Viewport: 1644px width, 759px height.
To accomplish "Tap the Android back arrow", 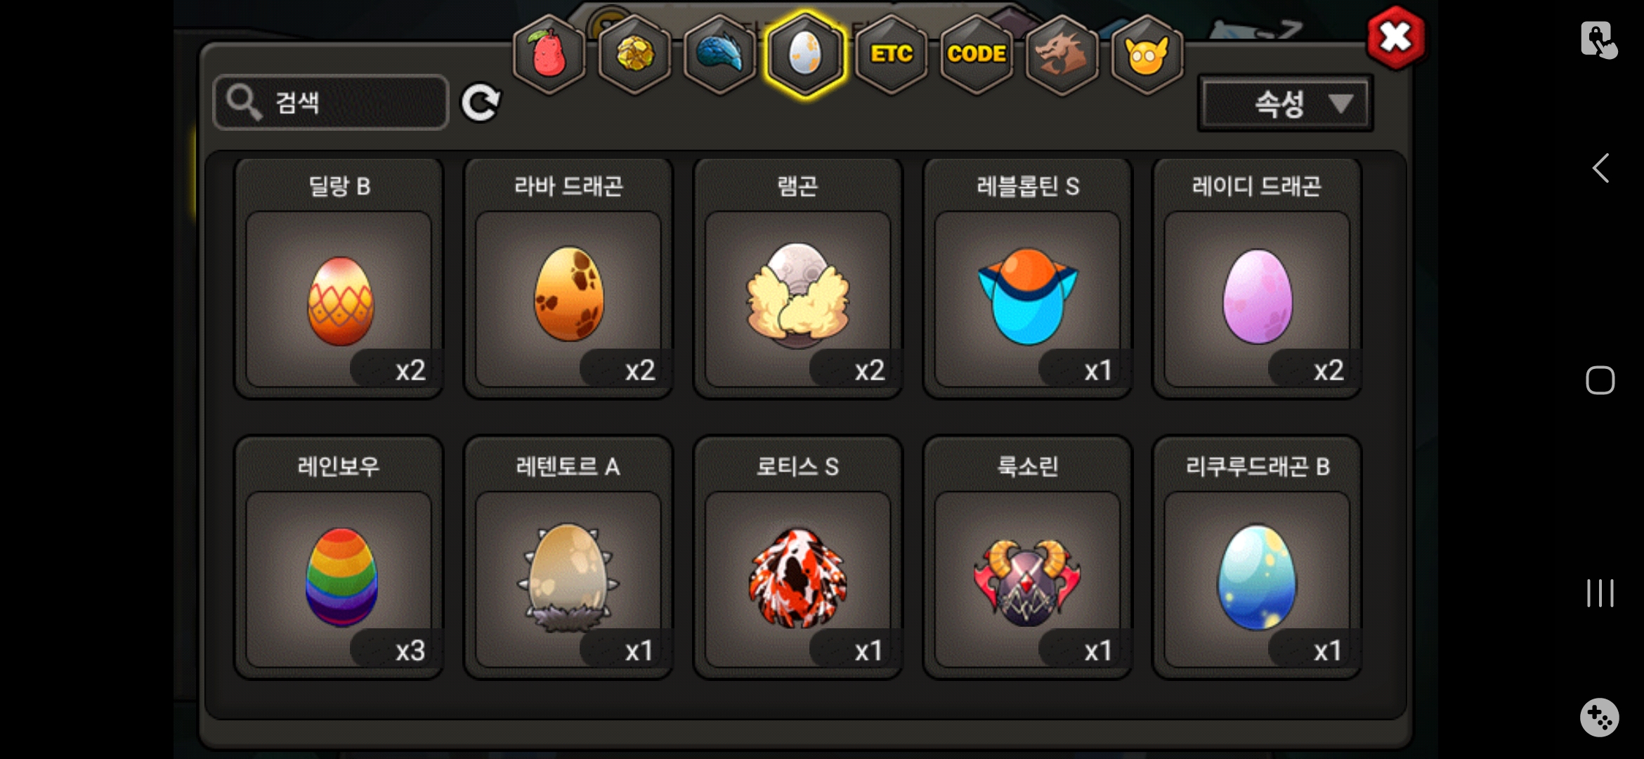I will coord(1600,169).
